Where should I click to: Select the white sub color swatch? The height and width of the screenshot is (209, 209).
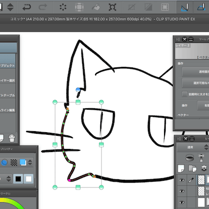[x=29, y=179]
